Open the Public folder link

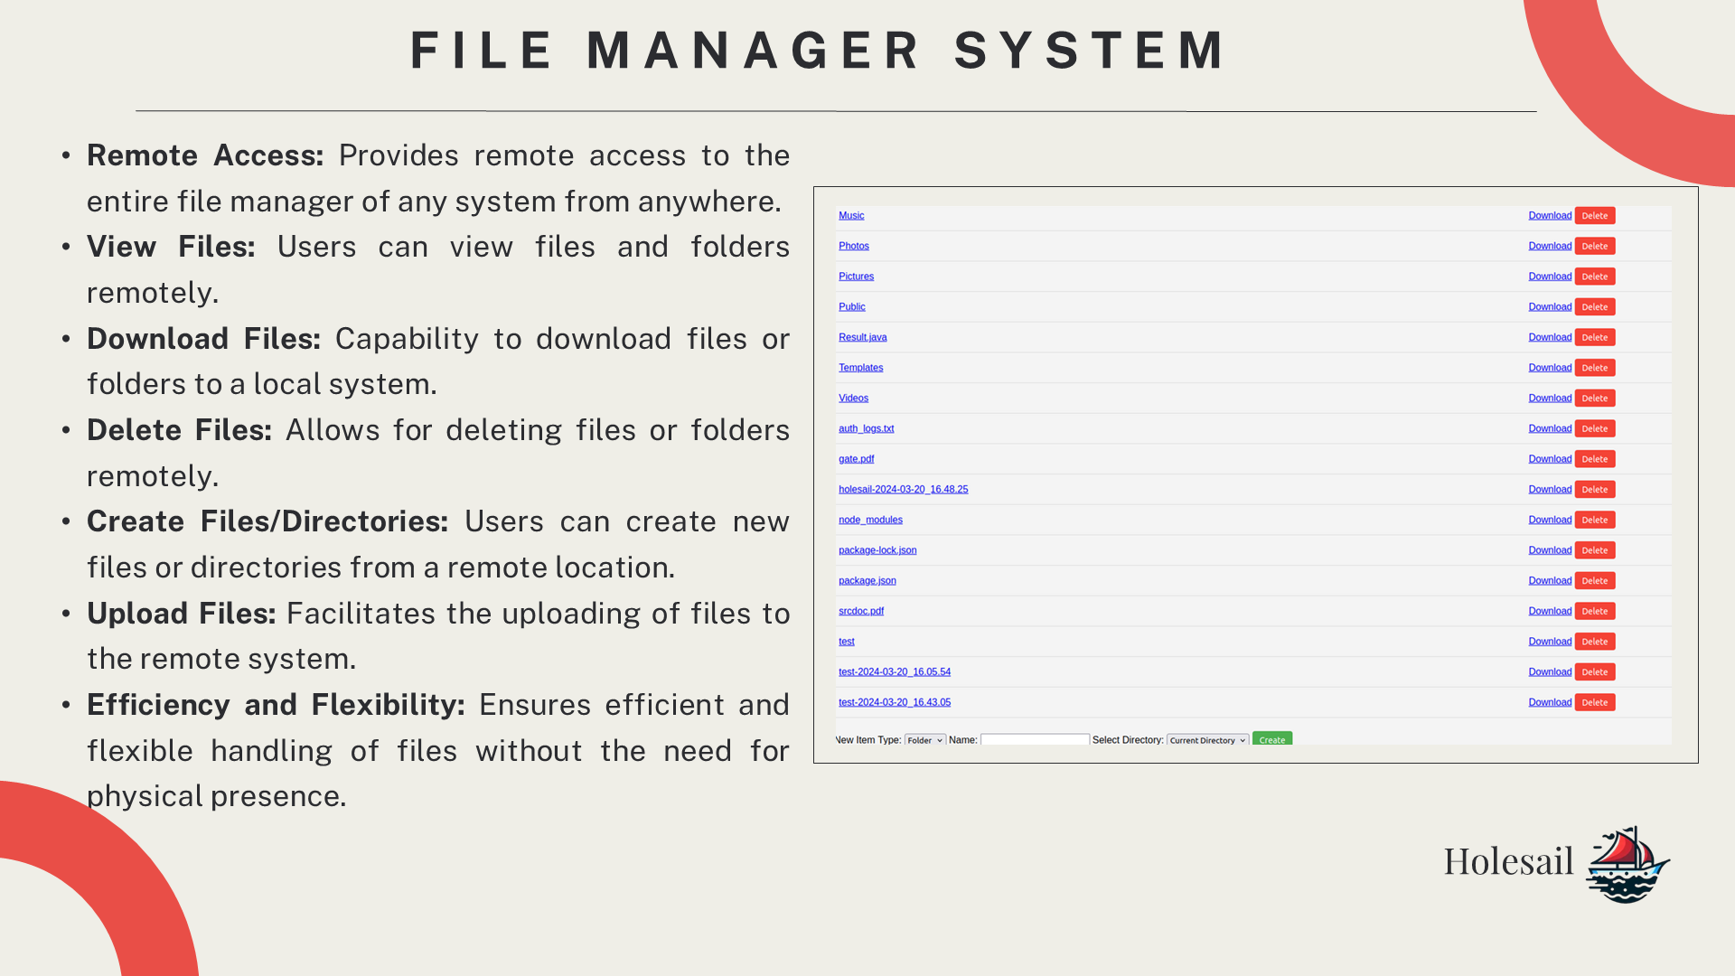point(852,307)
